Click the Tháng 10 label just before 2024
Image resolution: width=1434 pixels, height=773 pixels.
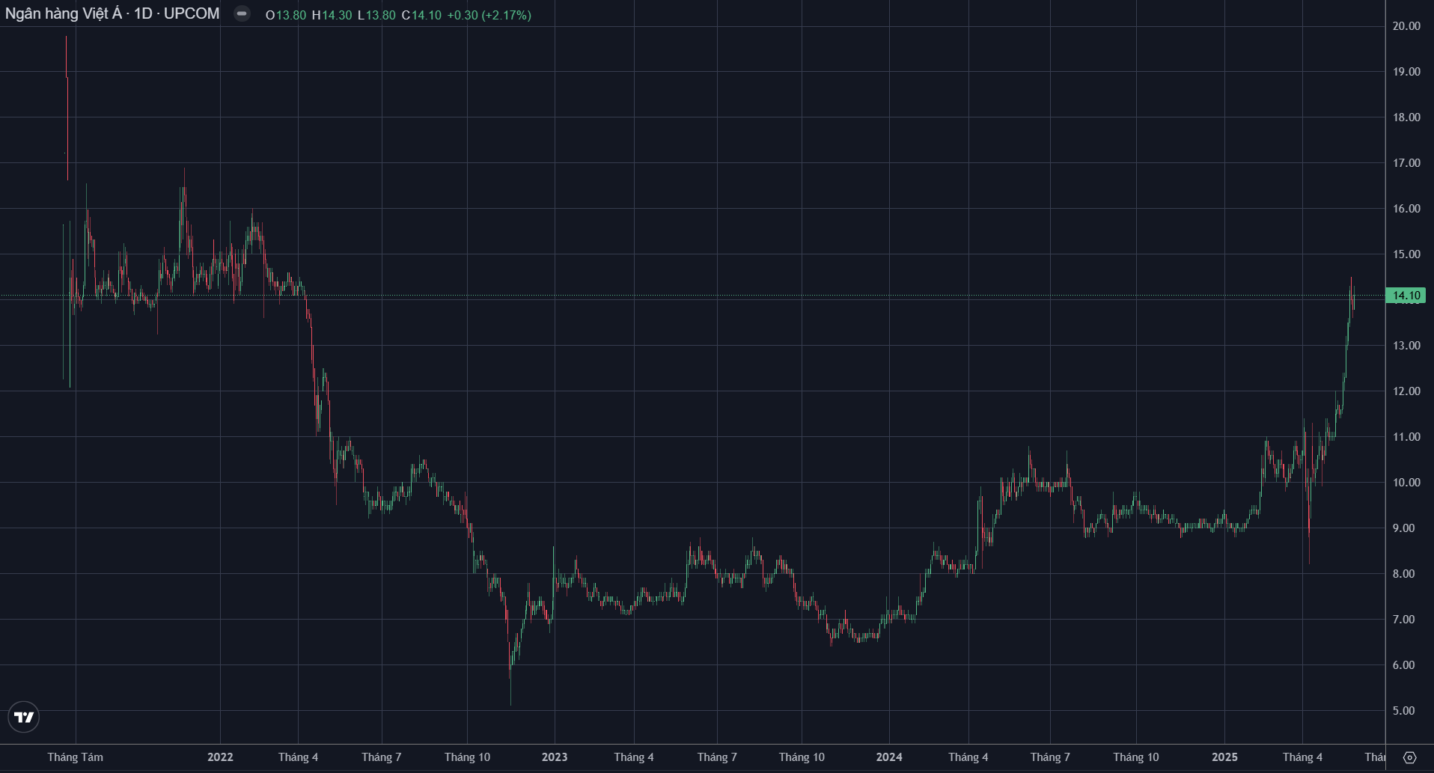[802, 757]
